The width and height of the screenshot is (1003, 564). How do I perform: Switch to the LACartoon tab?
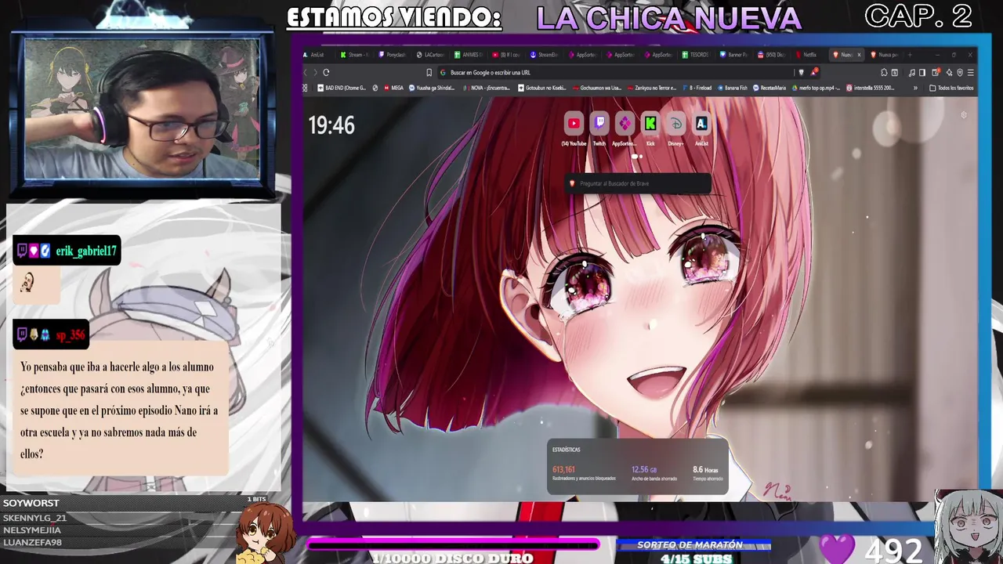(x=431, y=55)
